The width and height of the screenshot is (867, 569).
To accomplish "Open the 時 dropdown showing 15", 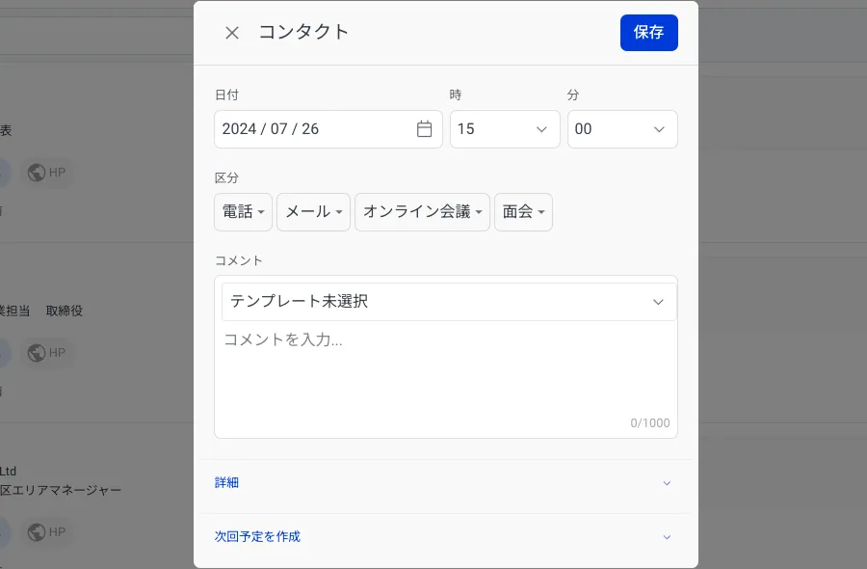I will [x=505, y=129].
